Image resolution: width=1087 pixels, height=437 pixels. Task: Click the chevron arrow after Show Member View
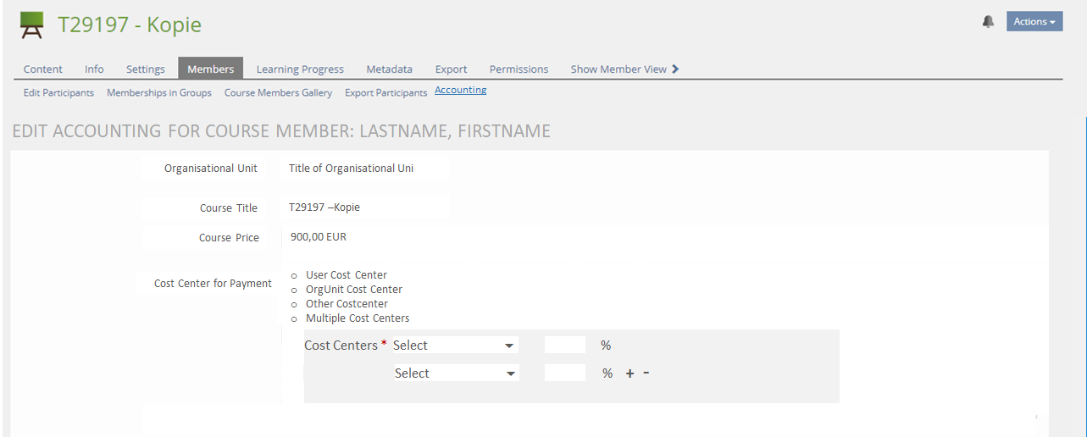coord(675,69)
